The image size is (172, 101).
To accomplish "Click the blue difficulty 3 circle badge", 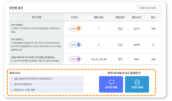I will click(79, 45).
